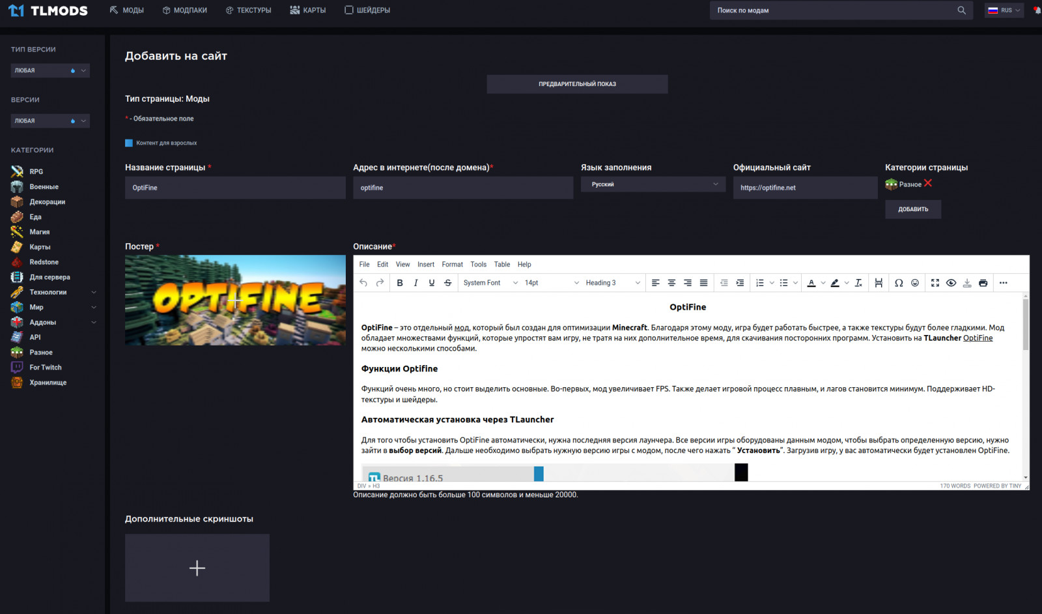1042x614 pixels.
Task: Open the 14pt font size dropdown
Action: pyautogui.click(x=552, y=283)
